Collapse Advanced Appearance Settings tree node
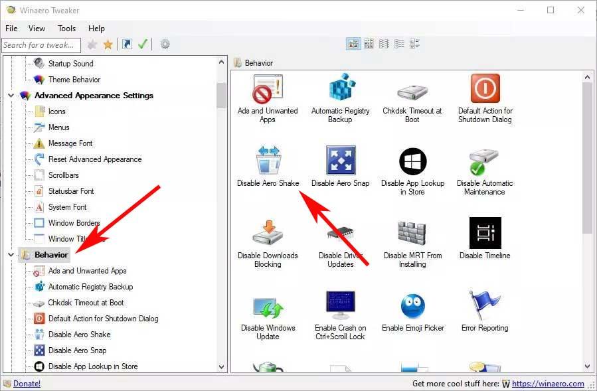The width and height of the screenshot is (597, 391). point(11,96)
